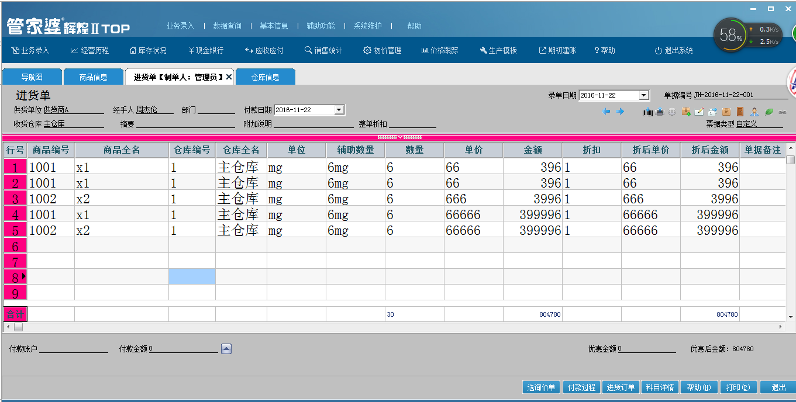
Task: Click the printer icon in the document toolbar
Action: tap(660, 111)
